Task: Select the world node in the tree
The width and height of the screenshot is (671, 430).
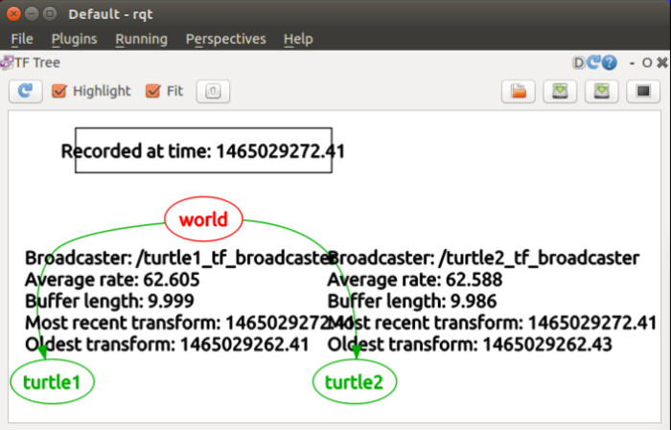Action: (203, 219)
